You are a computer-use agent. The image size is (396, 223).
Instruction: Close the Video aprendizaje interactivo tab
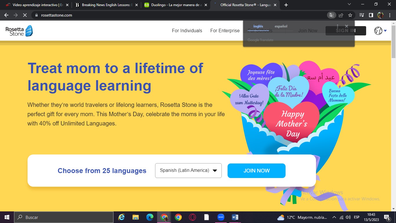coord(67,5)
